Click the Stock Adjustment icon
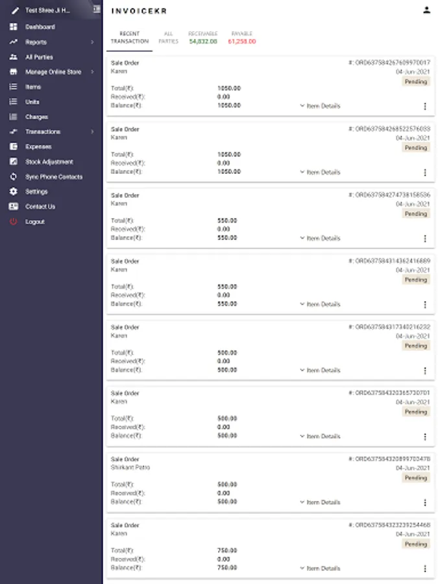The height and width of the screenshot is (584, 438). pyautogui.click(x=13, y=162)
